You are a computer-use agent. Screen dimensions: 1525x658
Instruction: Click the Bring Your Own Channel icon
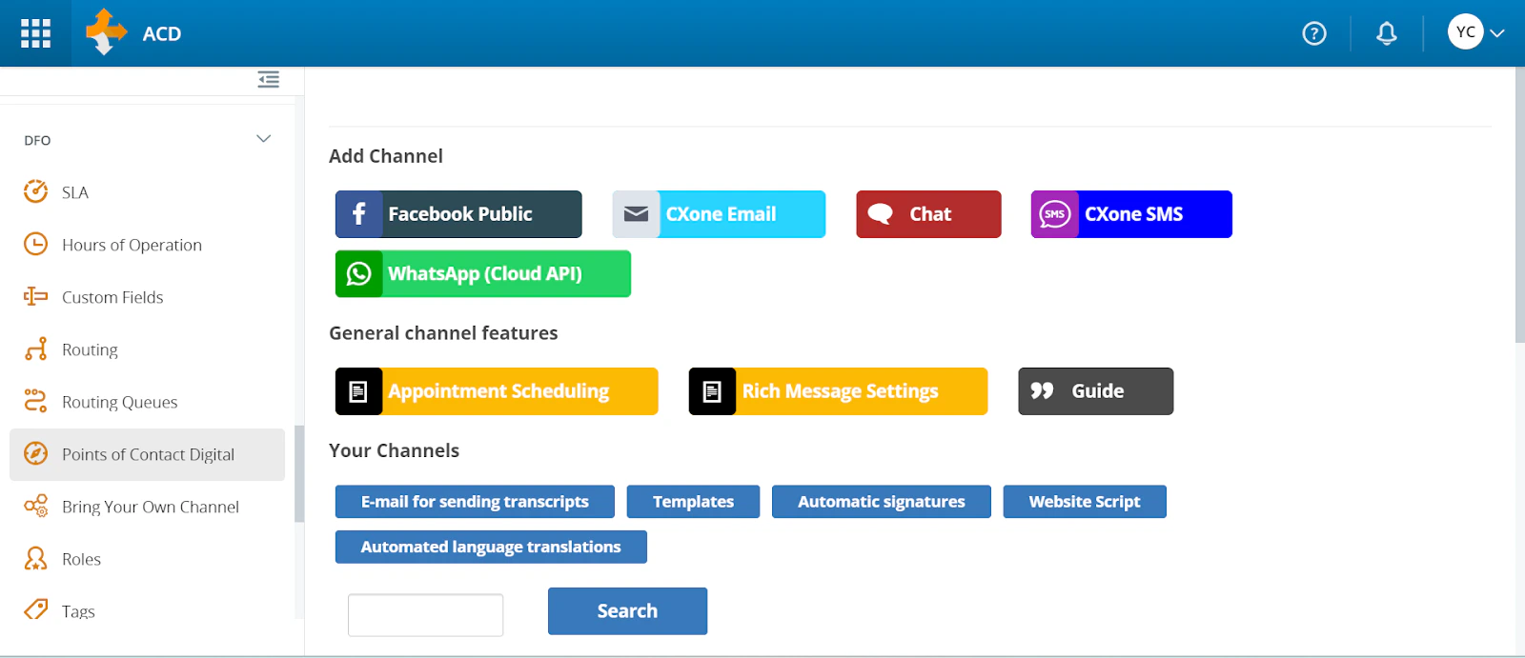coord(35,506)
